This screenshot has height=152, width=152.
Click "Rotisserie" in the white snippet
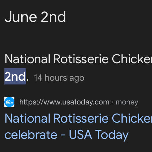81,59
